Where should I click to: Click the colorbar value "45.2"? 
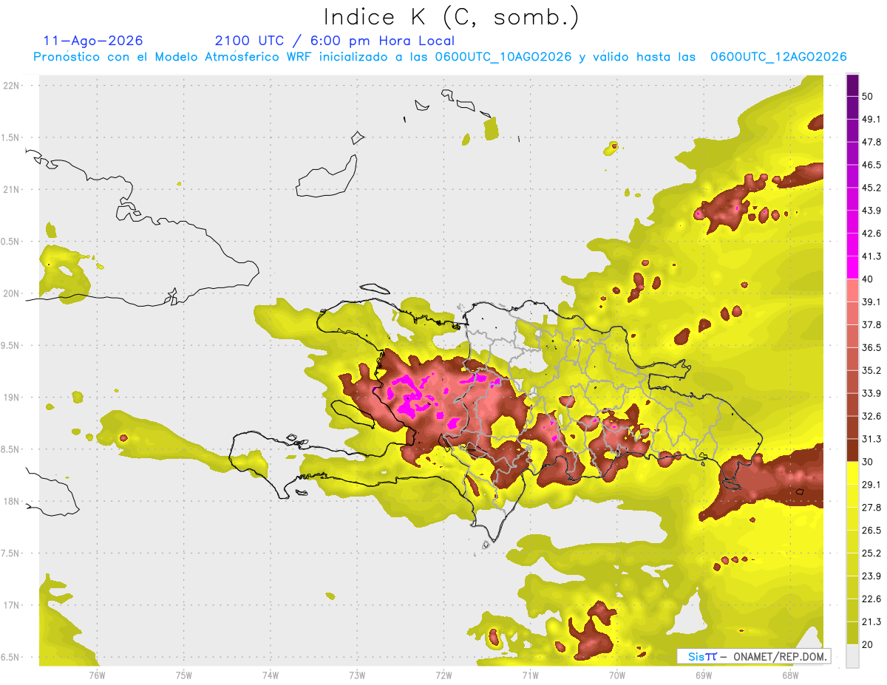871,188
